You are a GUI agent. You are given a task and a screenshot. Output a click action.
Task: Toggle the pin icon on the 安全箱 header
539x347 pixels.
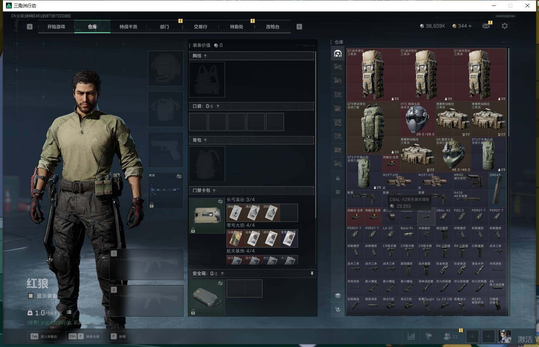click(312, 273)
